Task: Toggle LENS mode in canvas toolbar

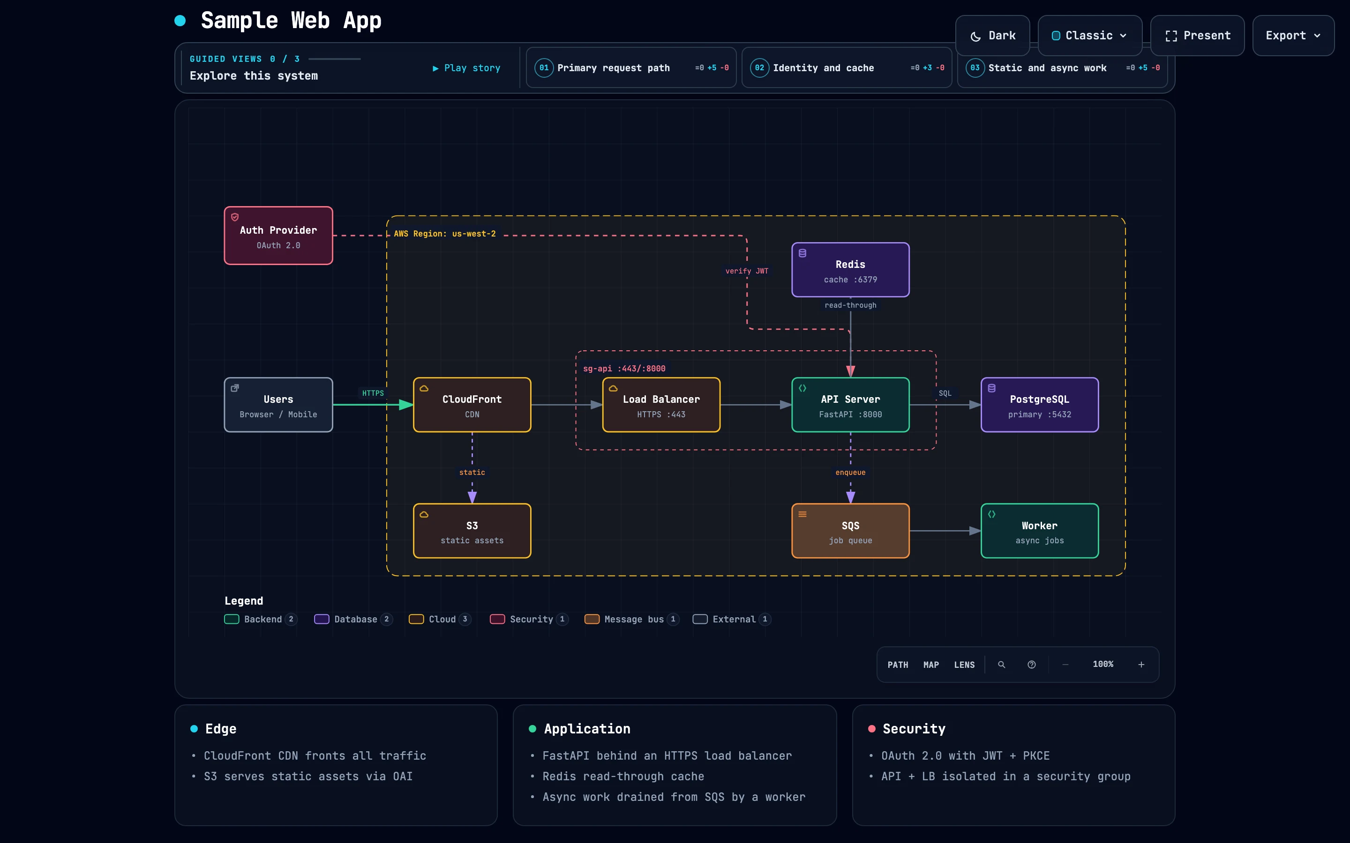Action: pos(965,665)
